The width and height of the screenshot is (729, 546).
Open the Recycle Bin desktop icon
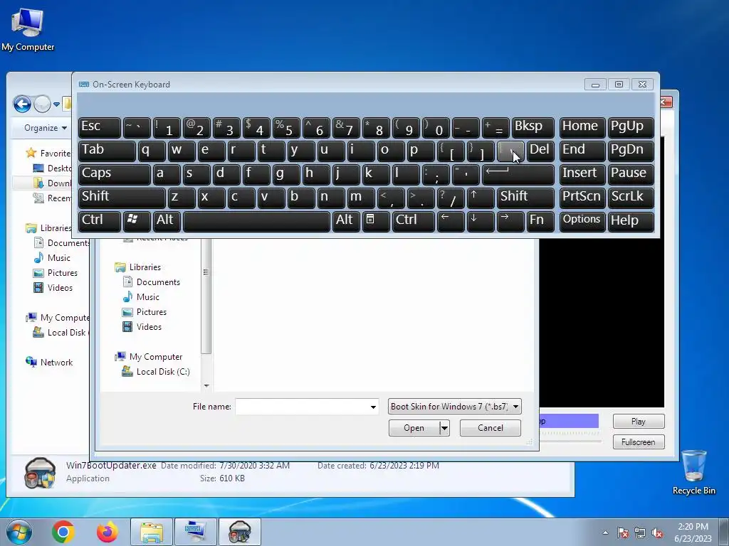point(693,472)
